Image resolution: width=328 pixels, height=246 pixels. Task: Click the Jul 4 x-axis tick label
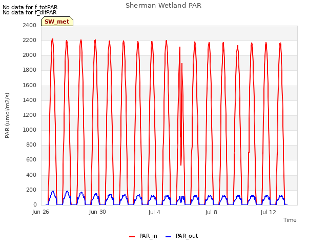[x=154, y=212]
